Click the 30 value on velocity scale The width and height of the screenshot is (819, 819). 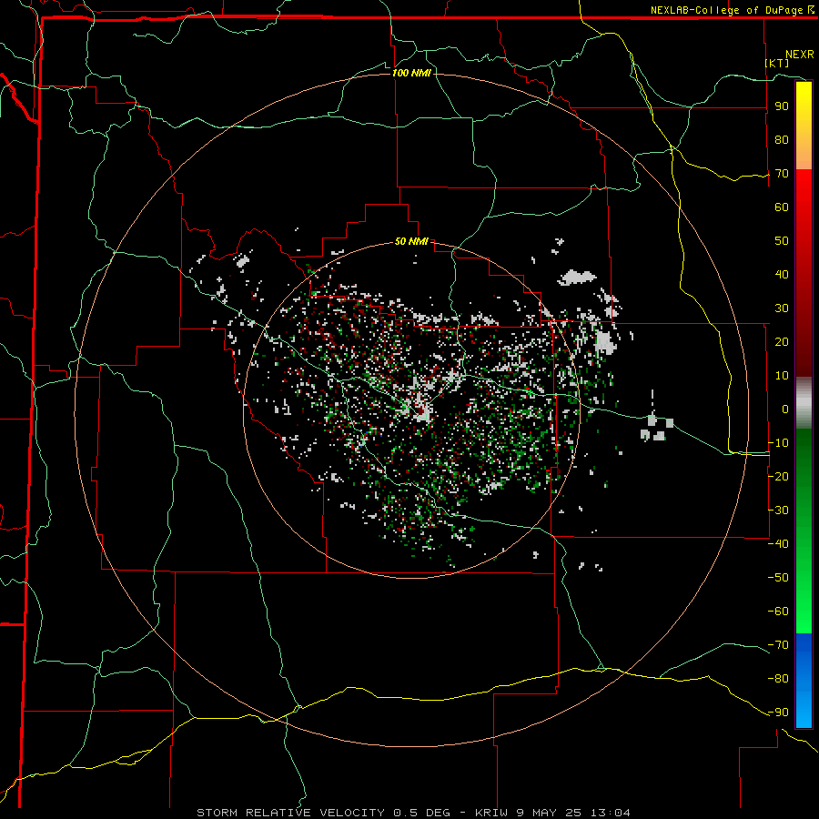pos(782,308)
